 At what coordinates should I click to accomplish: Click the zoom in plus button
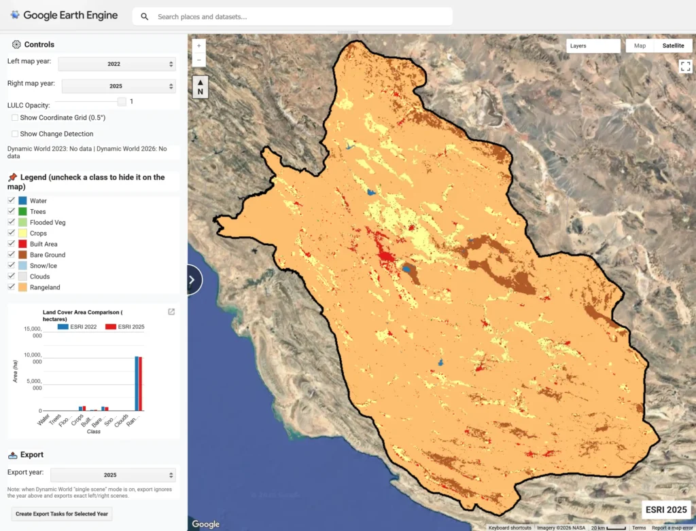[199, 45]
